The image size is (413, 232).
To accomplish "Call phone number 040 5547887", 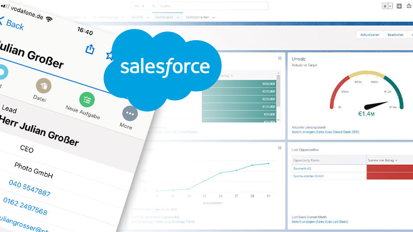I will [29, 188].
